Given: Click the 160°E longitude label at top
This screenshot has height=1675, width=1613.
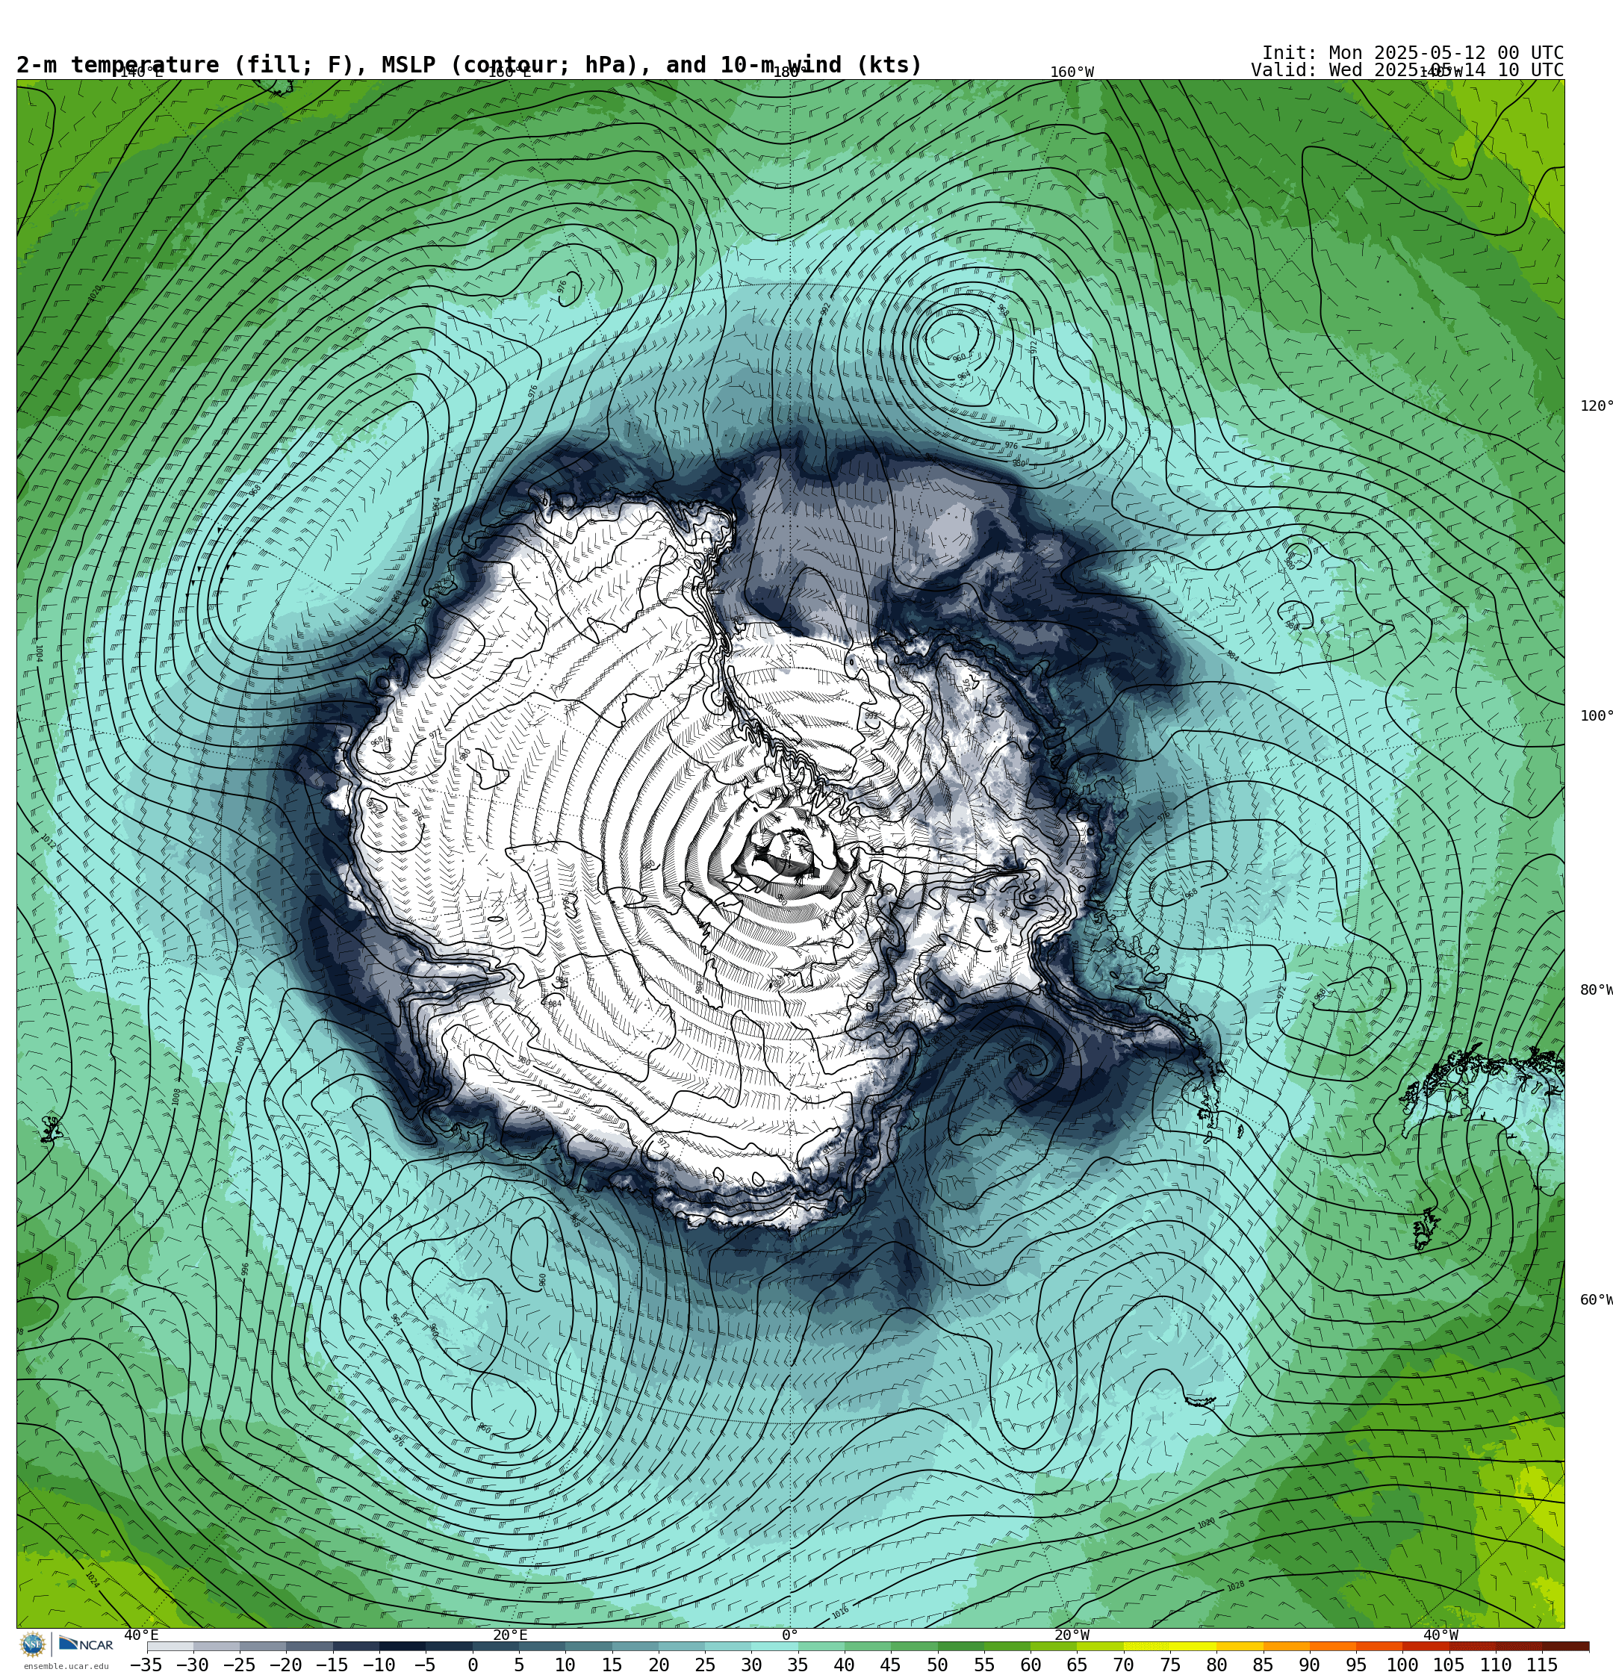Looking at the screenshot, I should pyautogui.click(x=509, y=72).
